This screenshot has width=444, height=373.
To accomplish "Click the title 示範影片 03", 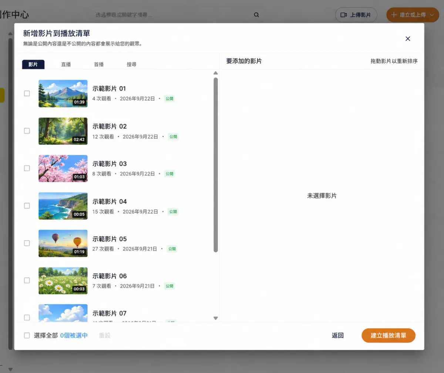I will [110, 164].
